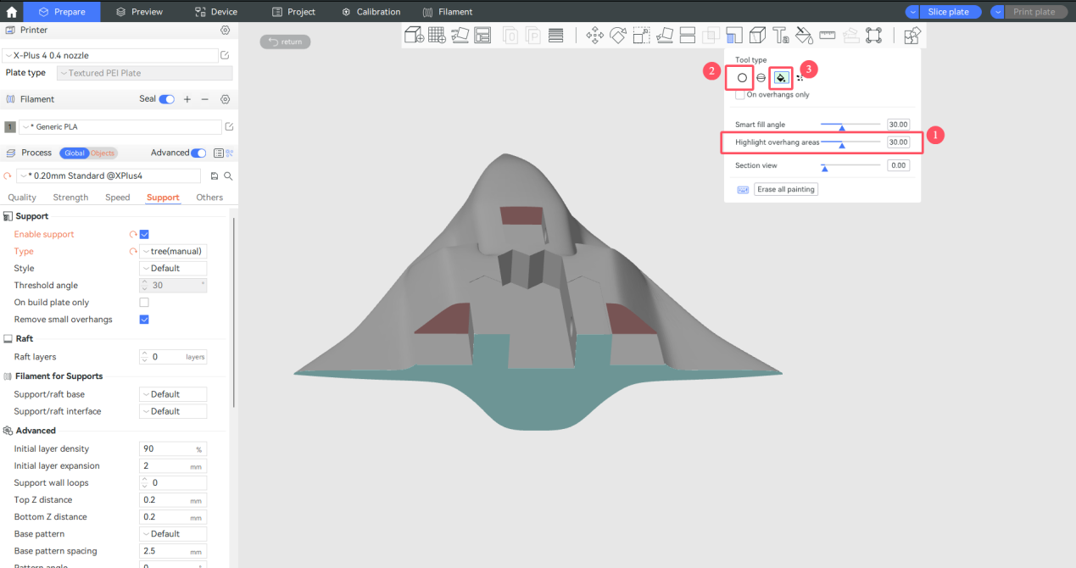The width and height of the screenshot is (1076, 568).
Task: Open the Plate type dropdown
Action: (144, 72)
